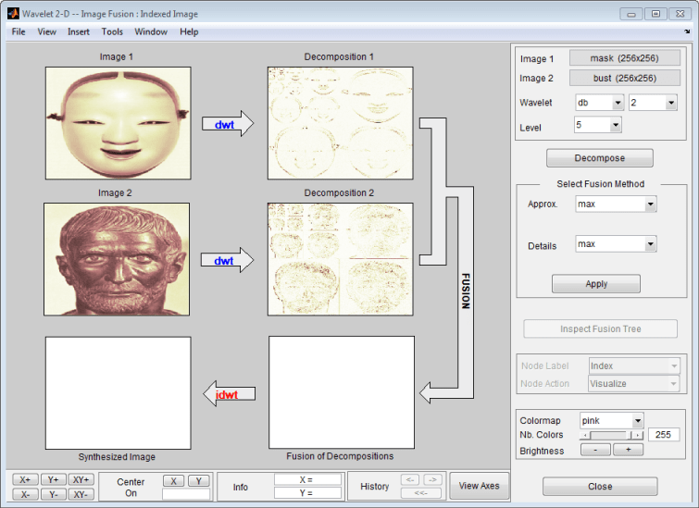Click the Close button in the side panel

coord(600,486)
